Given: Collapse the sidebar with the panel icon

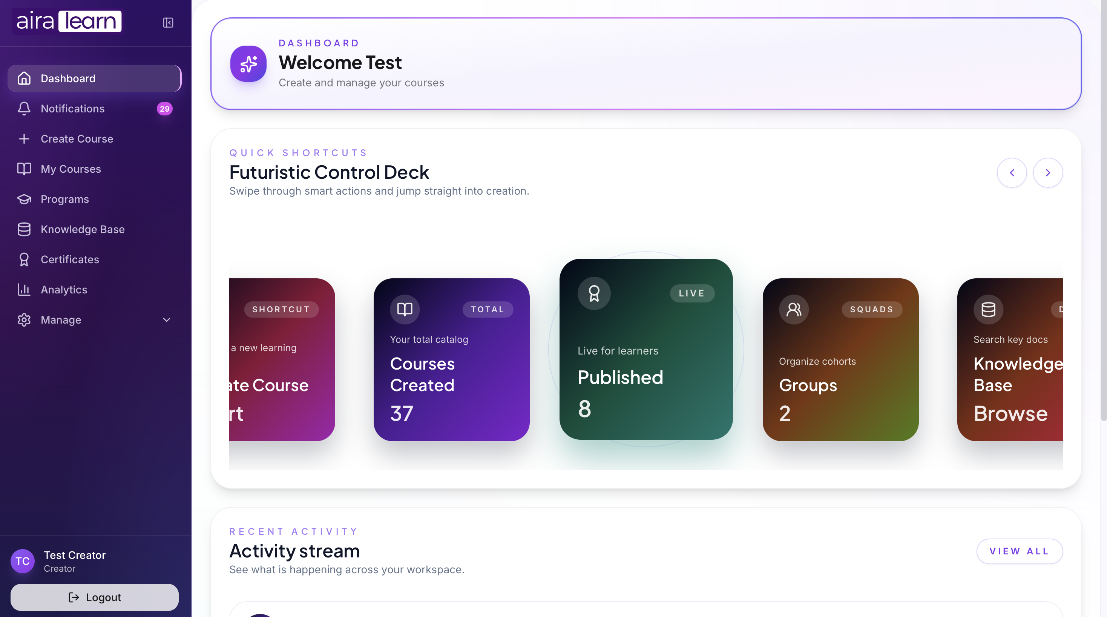Looking at the screenshot, I should pos(168,22).
